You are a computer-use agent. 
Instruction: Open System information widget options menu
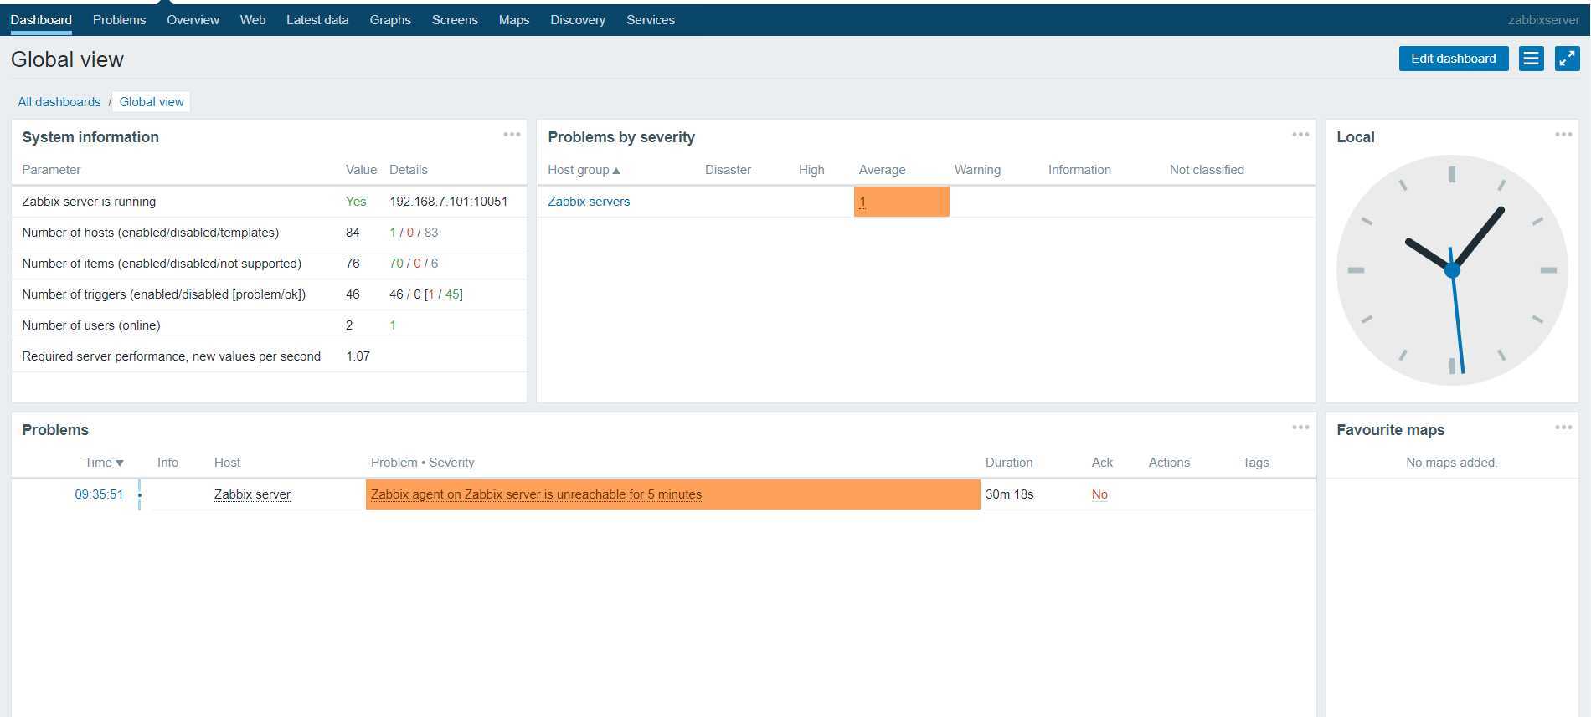512,135
